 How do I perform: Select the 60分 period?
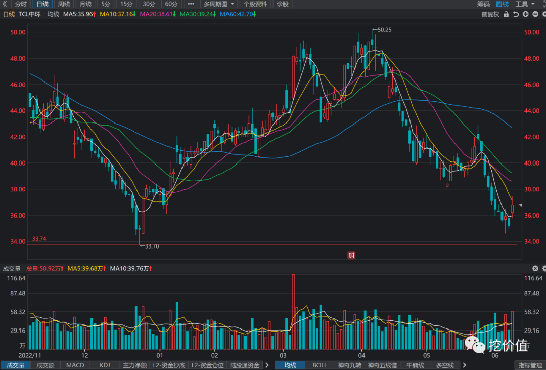point(171,4)
